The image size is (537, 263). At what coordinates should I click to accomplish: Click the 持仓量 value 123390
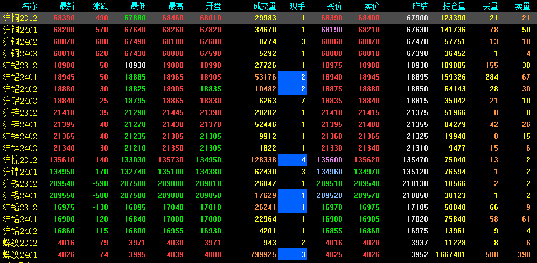tap(453, 18)
